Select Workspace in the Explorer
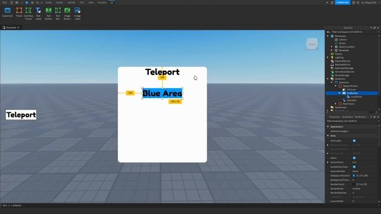Screen dimensions: 381x214 pyautogui.click(x=340, y=36)
